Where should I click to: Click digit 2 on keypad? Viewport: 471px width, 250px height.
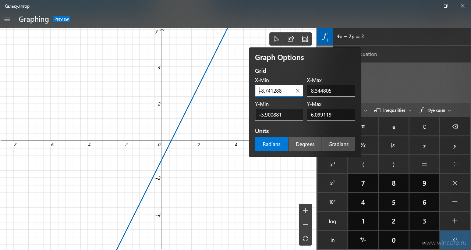coord(394,221)
